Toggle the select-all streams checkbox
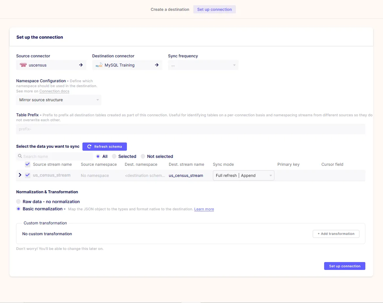The width and height of the screenshot is (383, 303). tap(27, 164)
